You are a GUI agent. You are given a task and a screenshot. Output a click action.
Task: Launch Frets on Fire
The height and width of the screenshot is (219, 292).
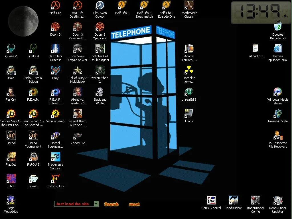tap(55, 179)
